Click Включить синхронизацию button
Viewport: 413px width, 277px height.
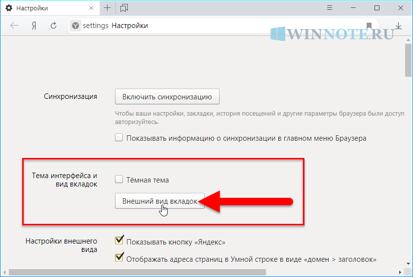167,96
